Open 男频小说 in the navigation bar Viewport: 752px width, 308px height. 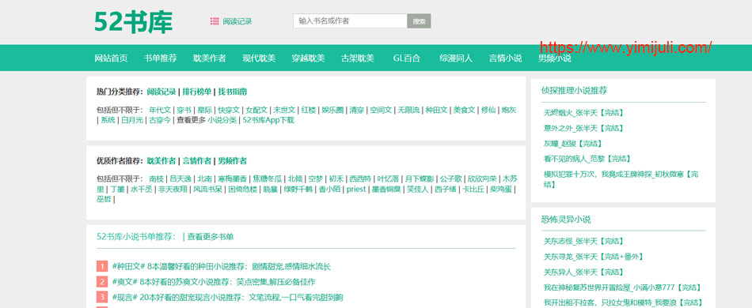tap(555, 58)
